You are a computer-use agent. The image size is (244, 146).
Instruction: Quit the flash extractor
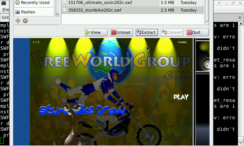[x=197, y=32]
